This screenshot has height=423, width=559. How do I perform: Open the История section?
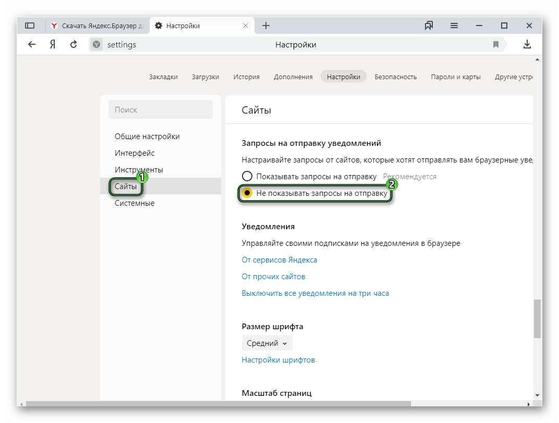[x=246, y=77]
